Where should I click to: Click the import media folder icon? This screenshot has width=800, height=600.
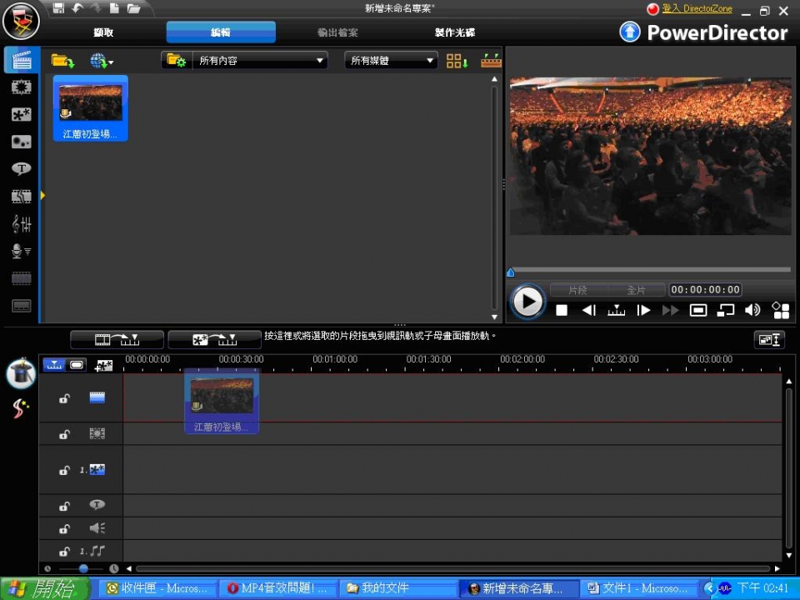pyautogui.click(x=62, y=61)
